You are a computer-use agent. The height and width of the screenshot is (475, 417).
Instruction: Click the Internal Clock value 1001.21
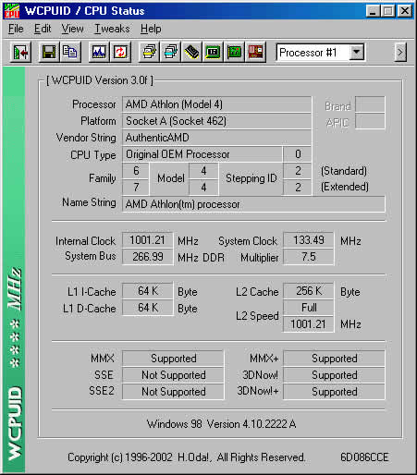click(148, 240)
